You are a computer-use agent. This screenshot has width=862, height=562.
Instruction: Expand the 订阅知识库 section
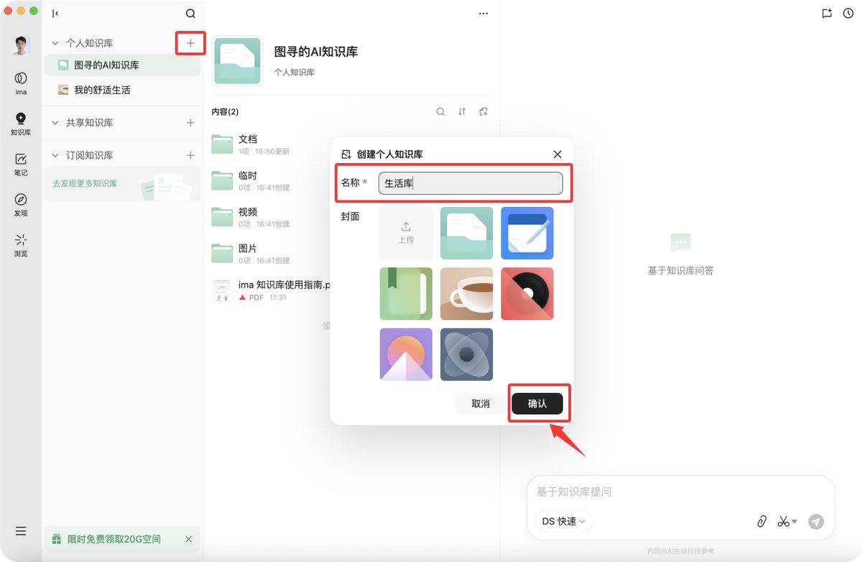55,155
